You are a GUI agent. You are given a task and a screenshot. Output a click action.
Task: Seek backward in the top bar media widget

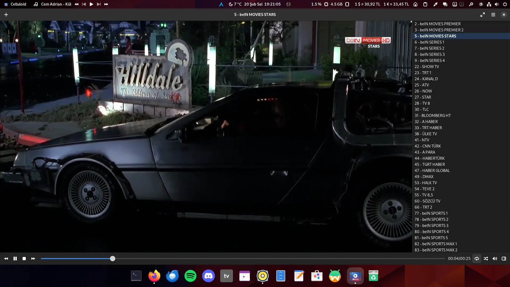(76, 4)
